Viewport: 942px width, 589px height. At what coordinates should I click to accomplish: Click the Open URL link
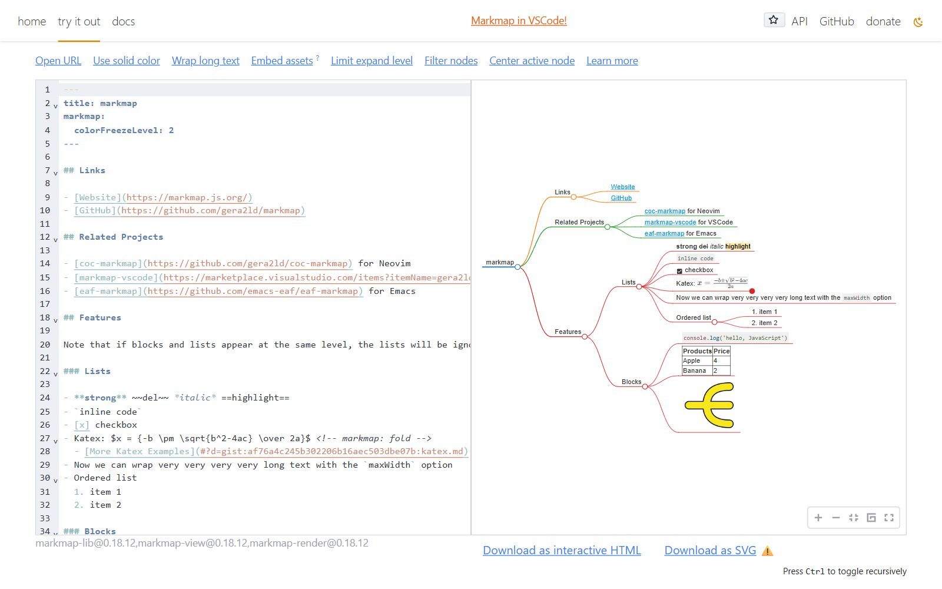click(x=58, y=61)
